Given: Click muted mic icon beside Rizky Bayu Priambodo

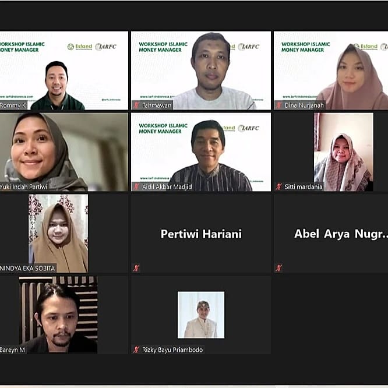Looking at the screenshot, I should point(136,350).
